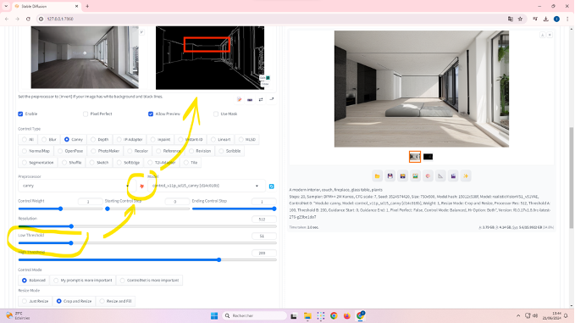
Task: Open a new browser tab
Action: pyautogui.click(x=87, y=6)
